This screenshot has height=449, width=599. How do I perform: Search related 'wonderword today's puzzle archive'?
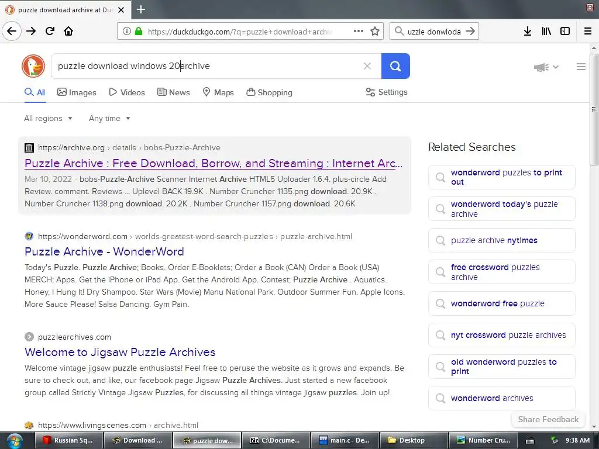point(501,209)
